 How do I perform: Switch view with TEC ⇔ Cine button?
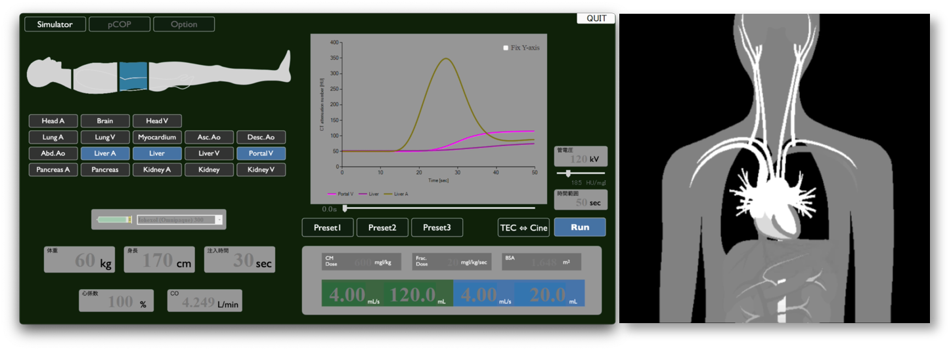523,227
